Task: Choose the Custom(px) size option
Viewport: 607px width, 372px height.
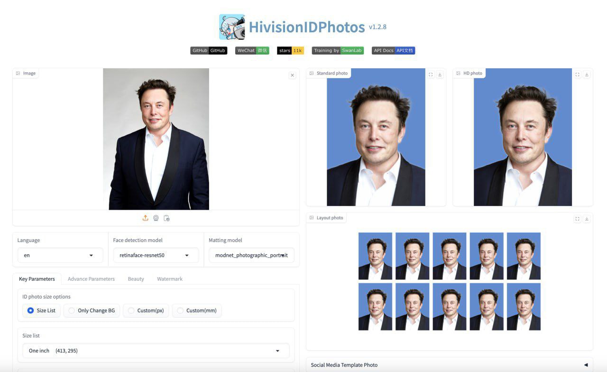Action: [146, 311]
